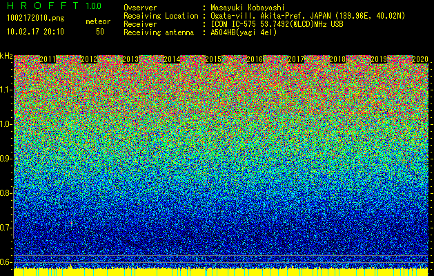This screenshot has height=276, width=434.
Task: Click the 1.1 frequency axis label
Action: (6, 90)
